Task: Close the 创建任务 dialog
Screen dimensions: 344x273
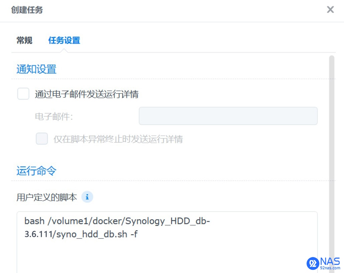Action: click(x=330, y=10)
